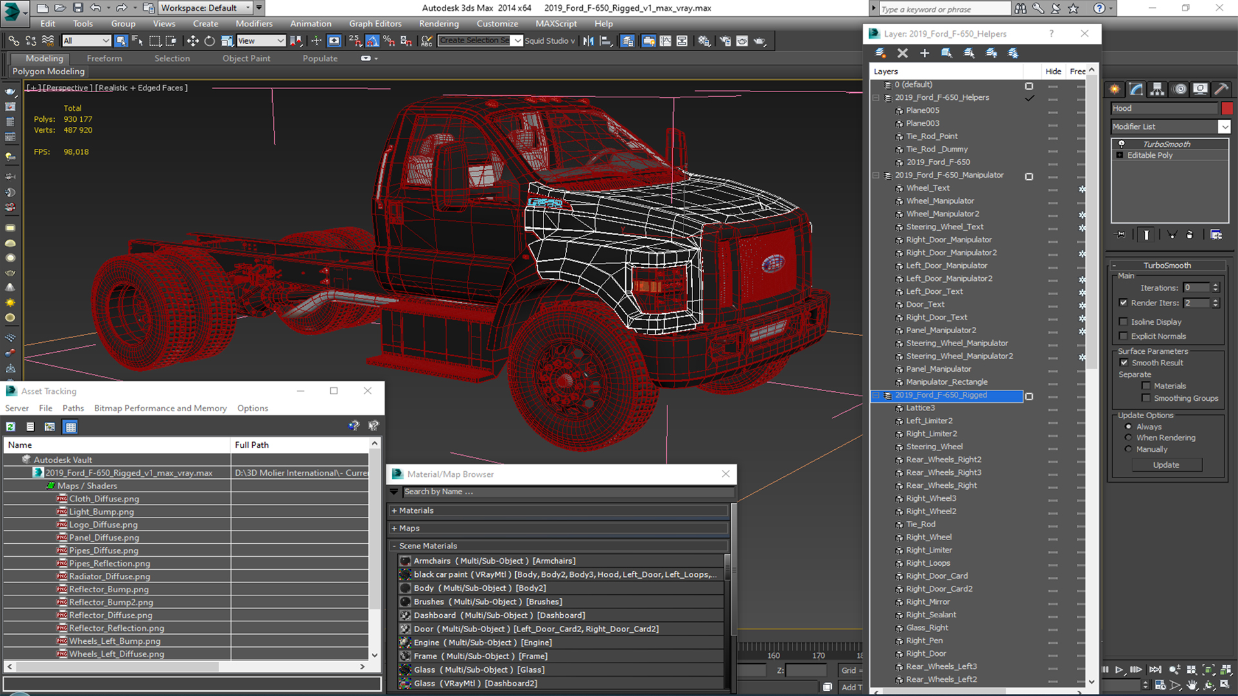Image resolution: width=1238 pixels, height=696 pixels.
Task: Click Polygon Modeling panel label
Action: [48, 72]
